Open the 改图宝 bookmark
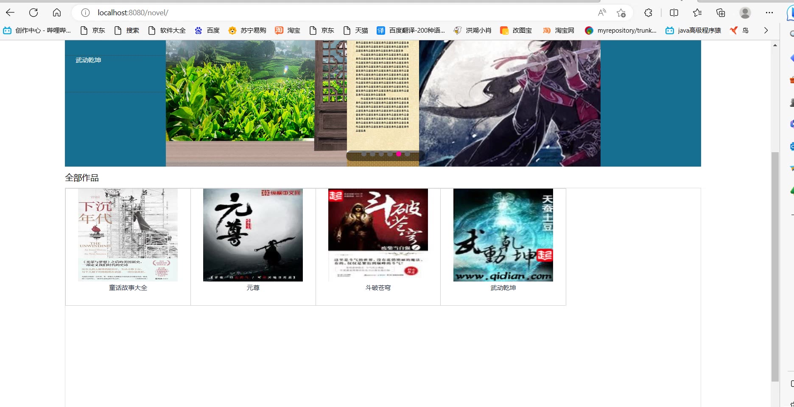794x407 pixels. 516,31
